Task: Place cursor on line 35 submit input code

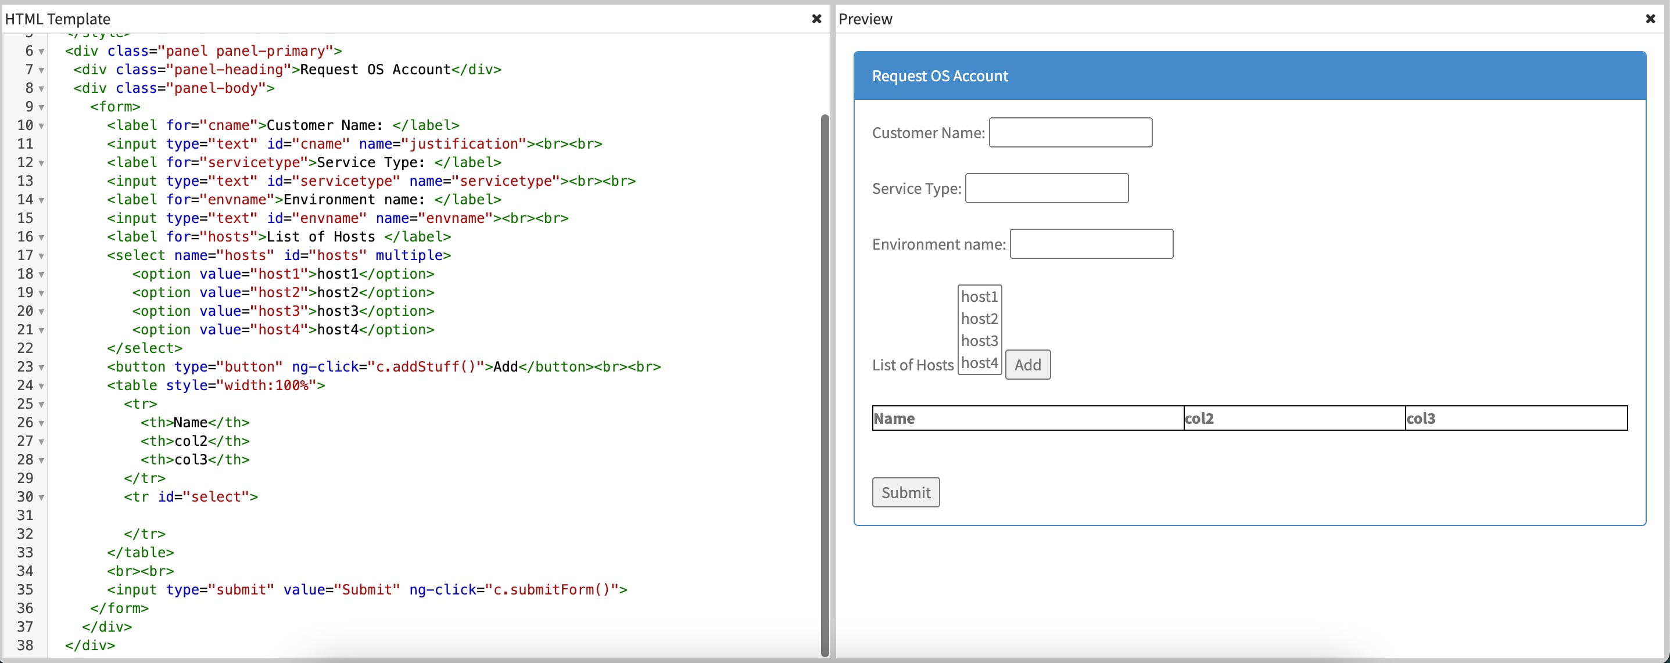Action: 366,590
